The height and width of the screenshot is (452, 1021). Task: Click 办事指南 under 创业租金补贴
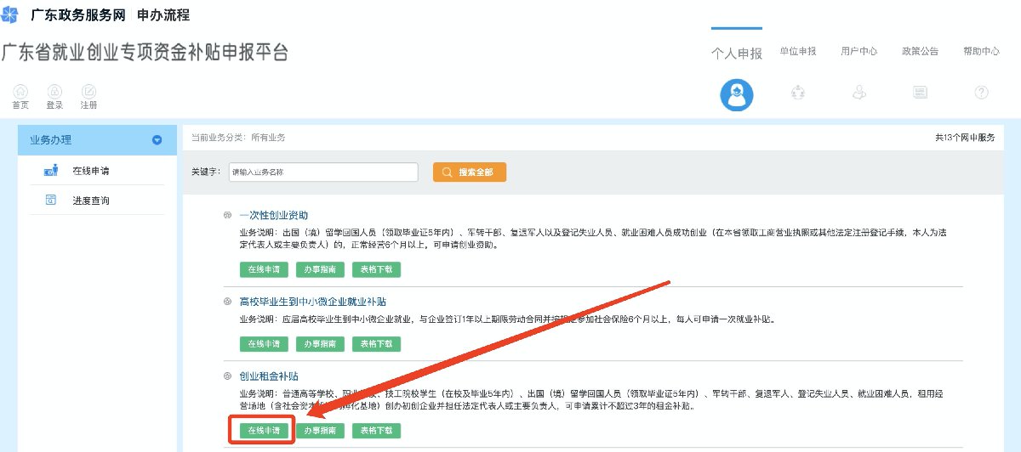(x=320, y=431)
